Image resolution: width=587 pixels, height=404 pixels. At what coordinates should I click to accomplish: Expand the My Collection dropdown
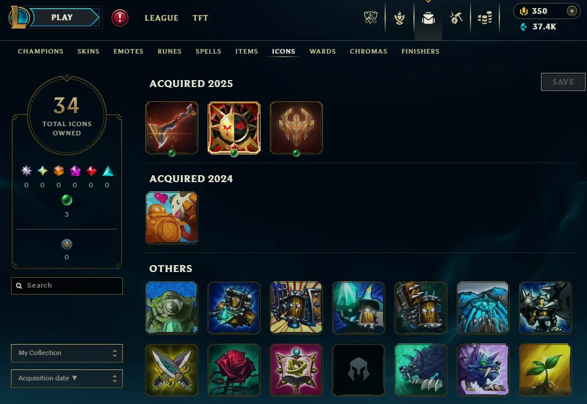pyautogui.click(x=67, y=353)
